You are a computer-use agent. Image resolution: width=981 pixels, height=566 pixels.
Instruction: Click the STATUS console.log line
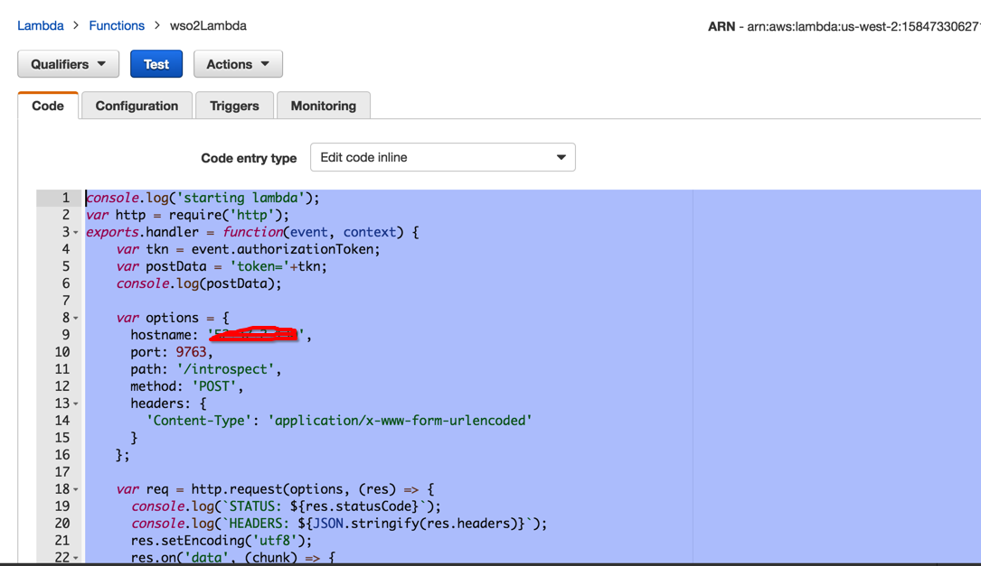(x=286, y=506)
